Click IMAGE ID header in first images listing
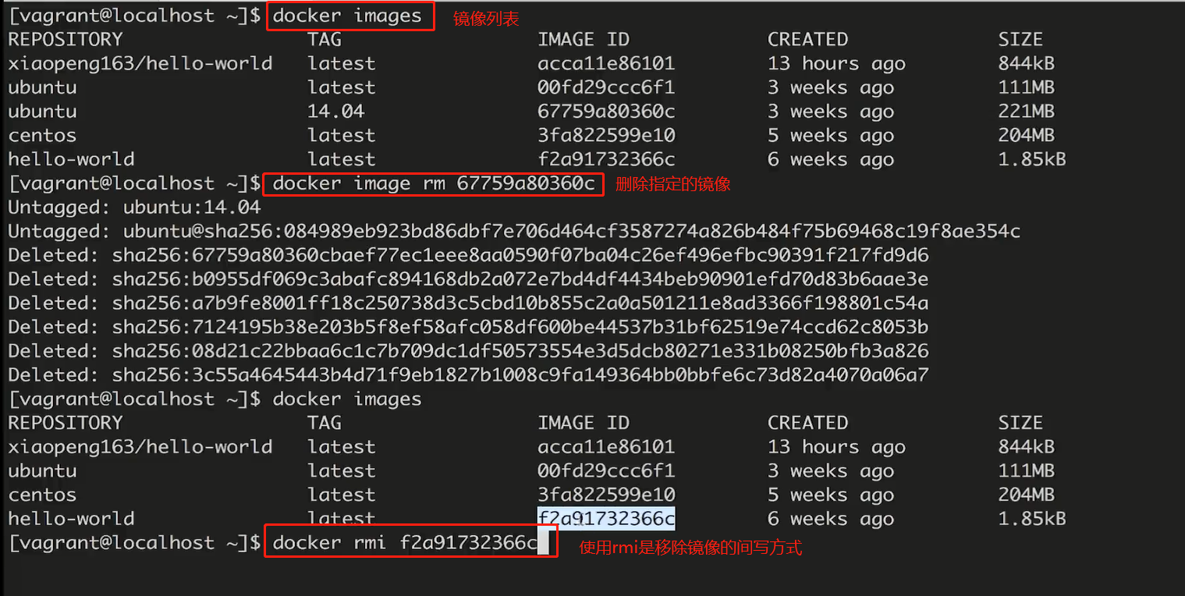 [x=584, y=40]
